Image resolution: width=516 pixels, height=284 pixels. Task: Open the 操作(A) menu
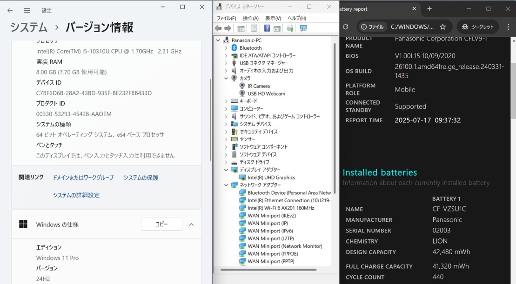tap(250, 18)
